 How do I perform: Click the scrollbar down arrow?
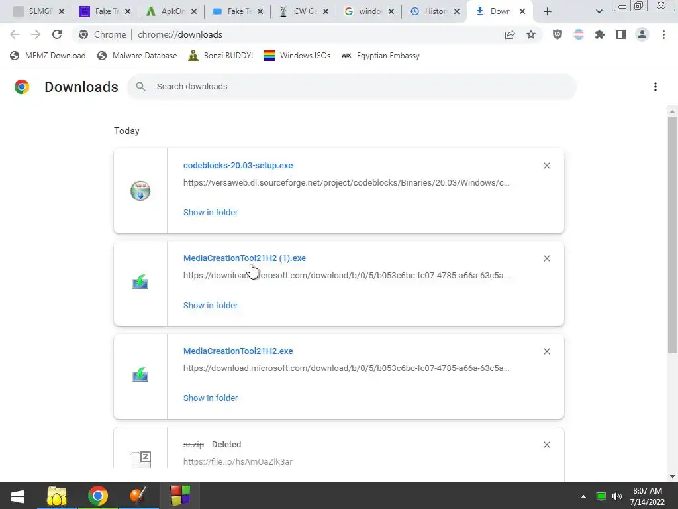point(672,476)
